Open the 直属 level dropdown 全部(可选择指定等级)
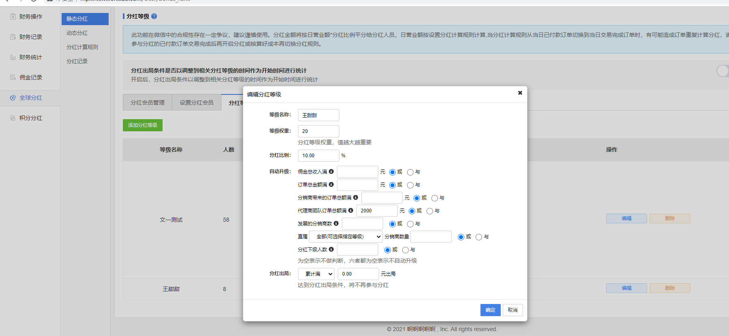Image resolution: width=729 pixels, height=336 pixels. 345,237
